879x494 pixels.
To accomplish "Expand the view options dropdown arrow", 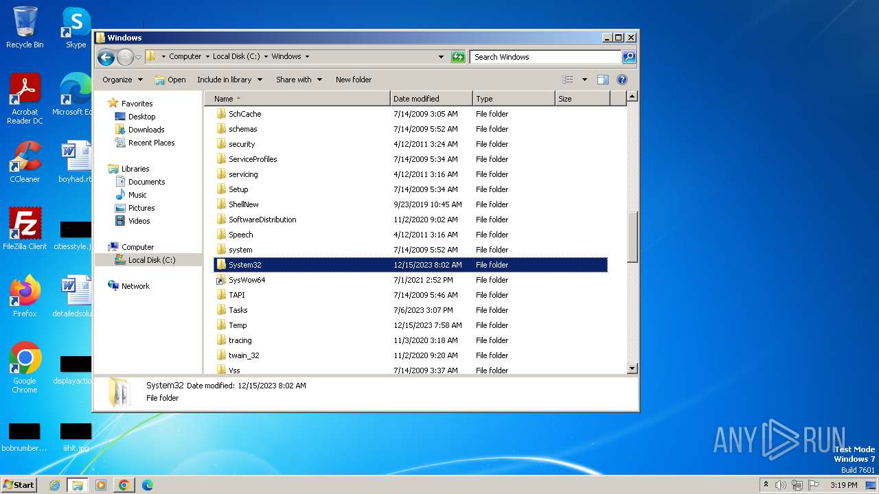I will pos(584,80).
